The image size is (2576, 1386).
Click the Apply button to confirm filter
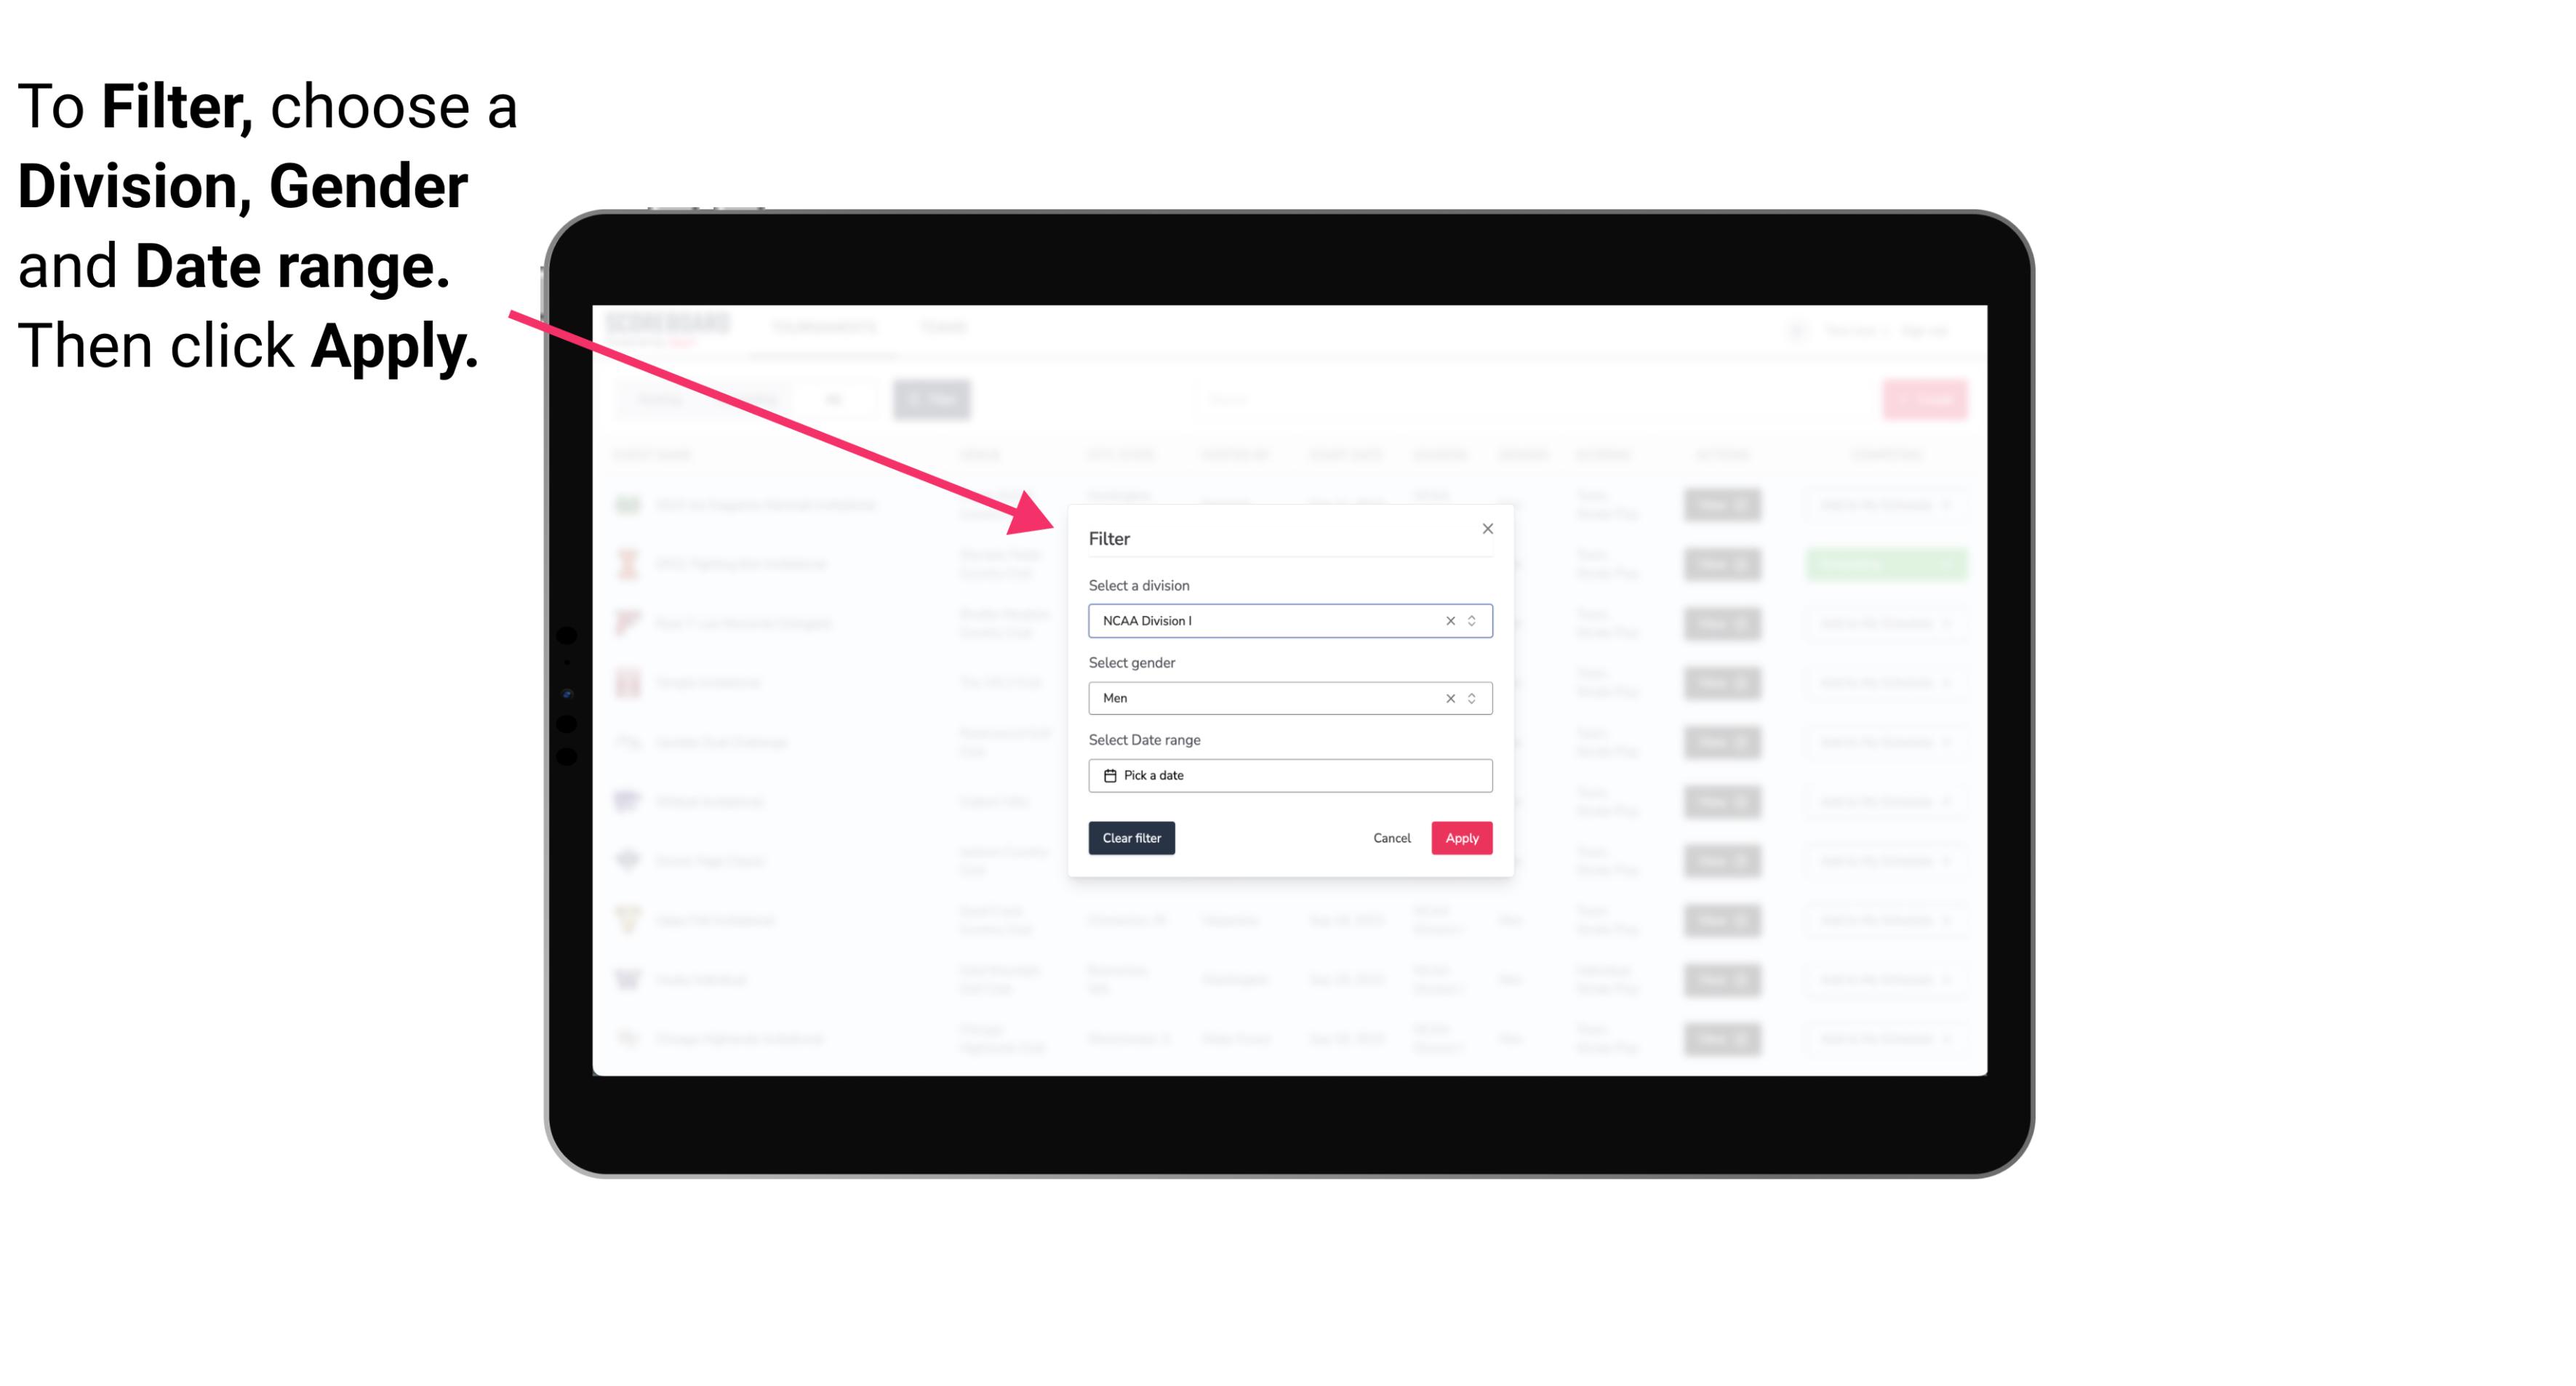(x=1460, y=838)
